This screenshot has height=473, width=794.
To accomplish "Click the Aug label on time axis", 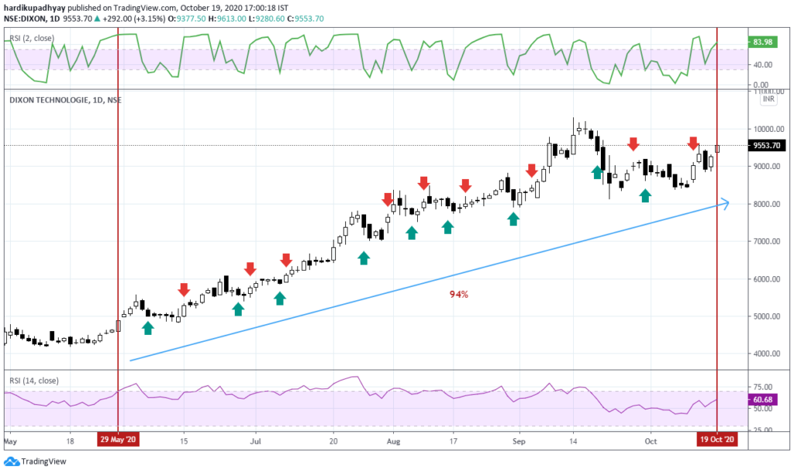I will (393, 442).
